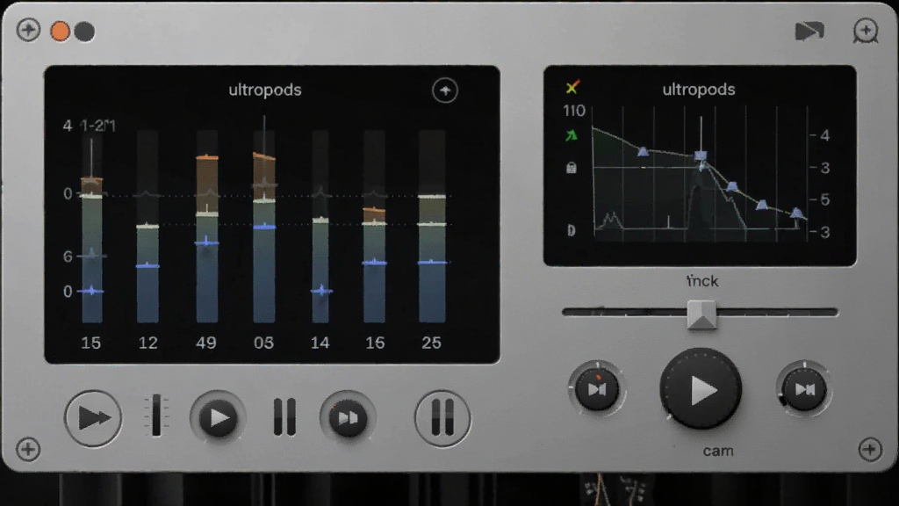Click the round skip-forward button in left transport
Viewport: 899px width, 506px height.
(x=348, y=417)
